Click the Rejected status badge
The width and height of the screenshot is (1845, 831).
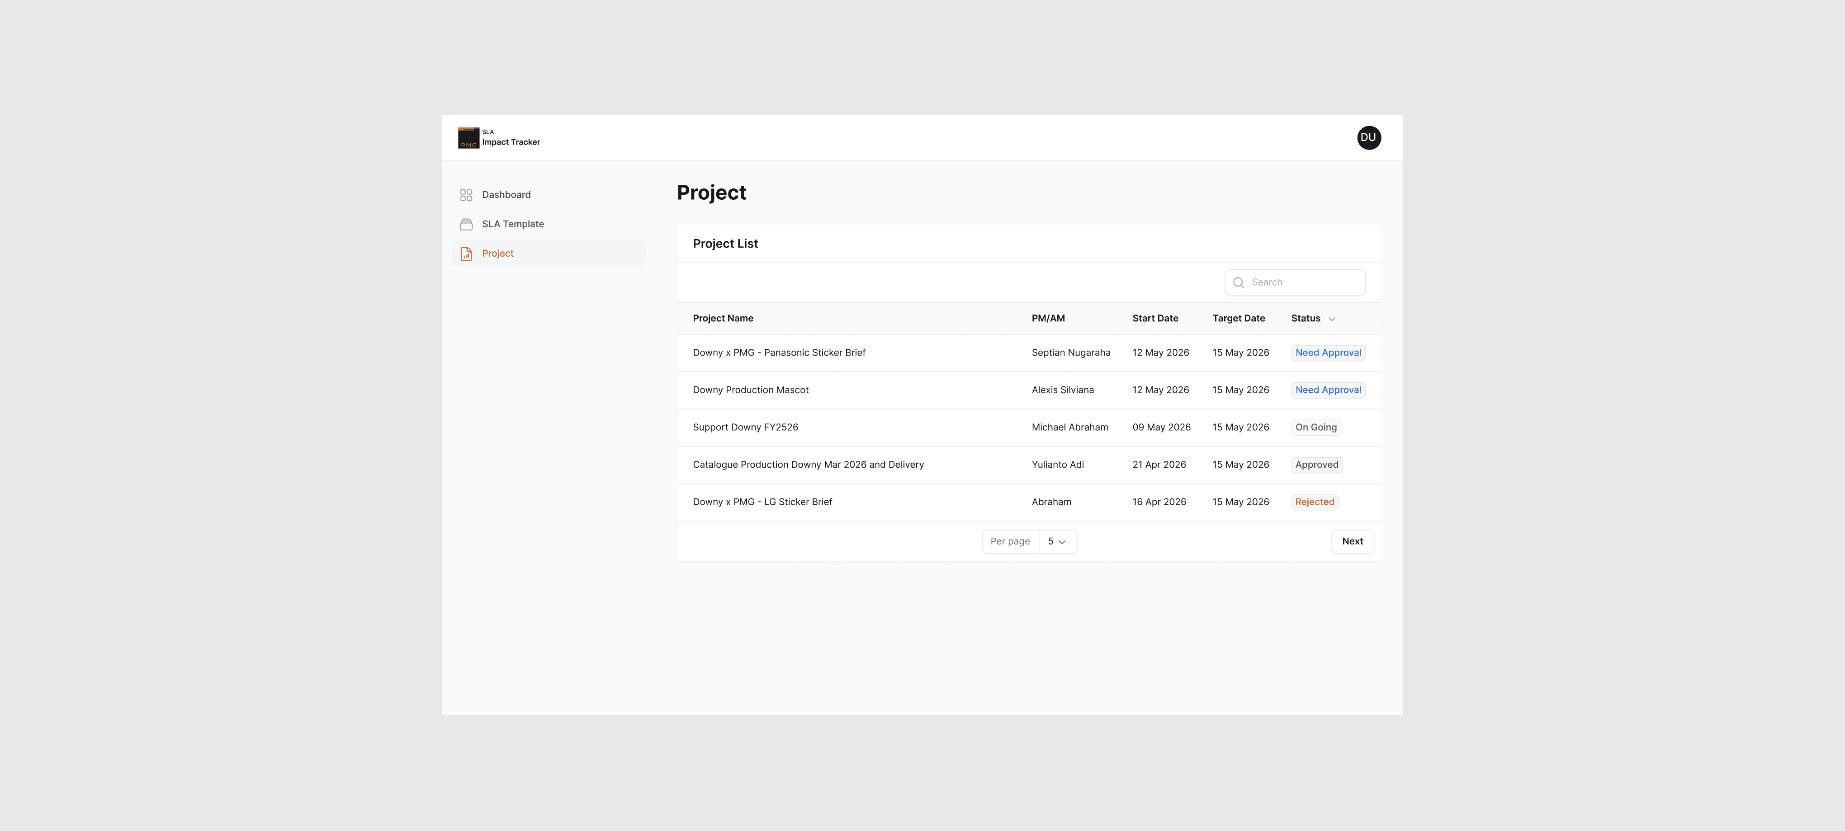coord(1314,502)
